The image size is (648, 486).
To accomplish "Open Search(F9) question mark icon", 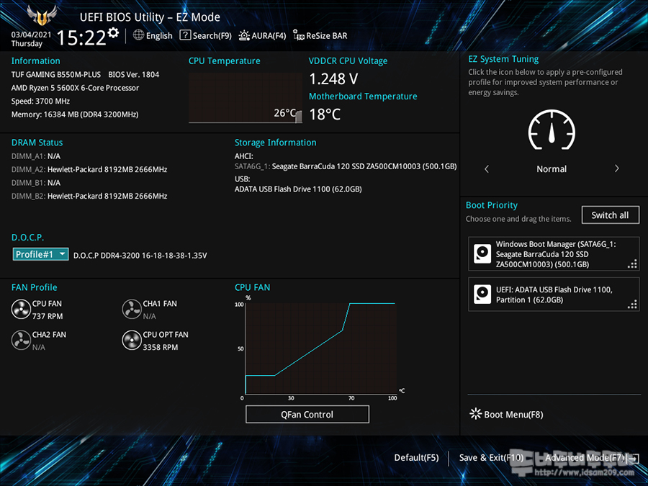I will click(185, 35).
